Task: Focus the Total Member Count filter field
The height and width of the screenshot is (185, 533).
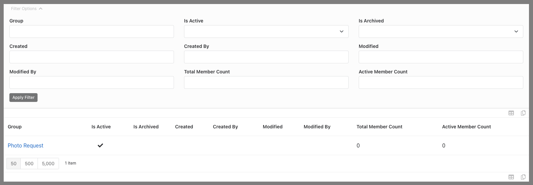Action: click(266, 82)
